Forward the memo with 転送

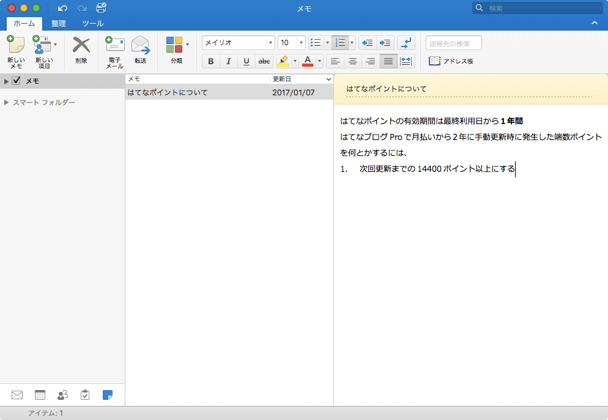click(140, 50)
